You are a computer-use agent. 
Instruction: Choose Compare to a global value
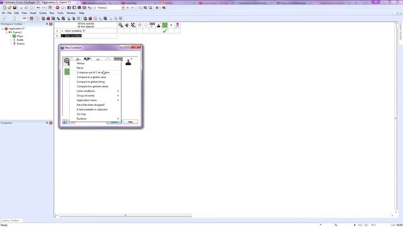tap(95, 77)
